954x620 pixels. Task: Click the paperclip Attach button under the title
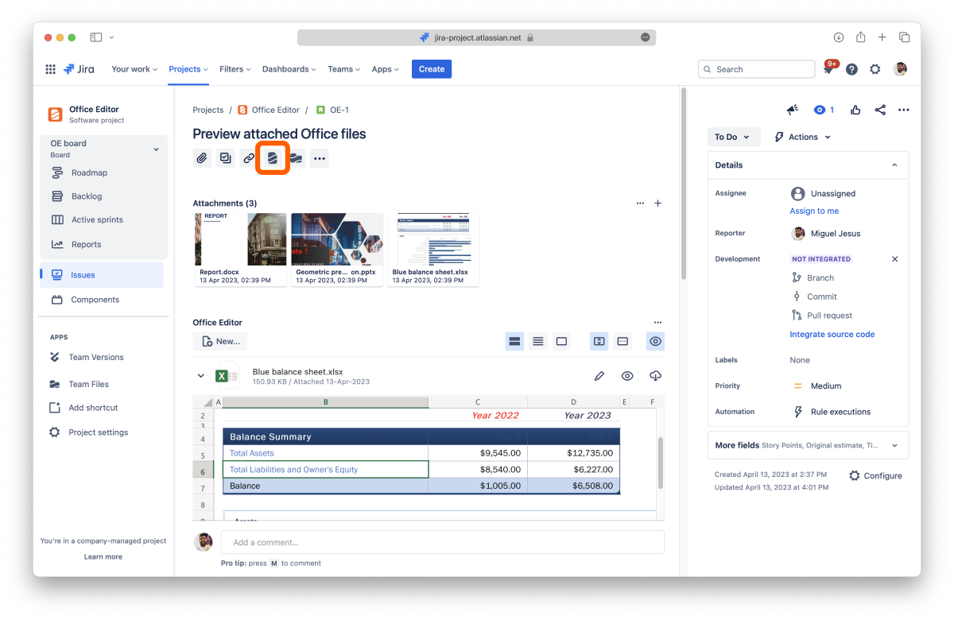point(202,158)
